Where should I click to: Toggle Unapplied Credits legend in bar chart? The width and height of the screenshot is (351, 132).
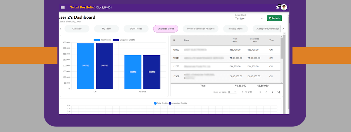tap(123, 40)
